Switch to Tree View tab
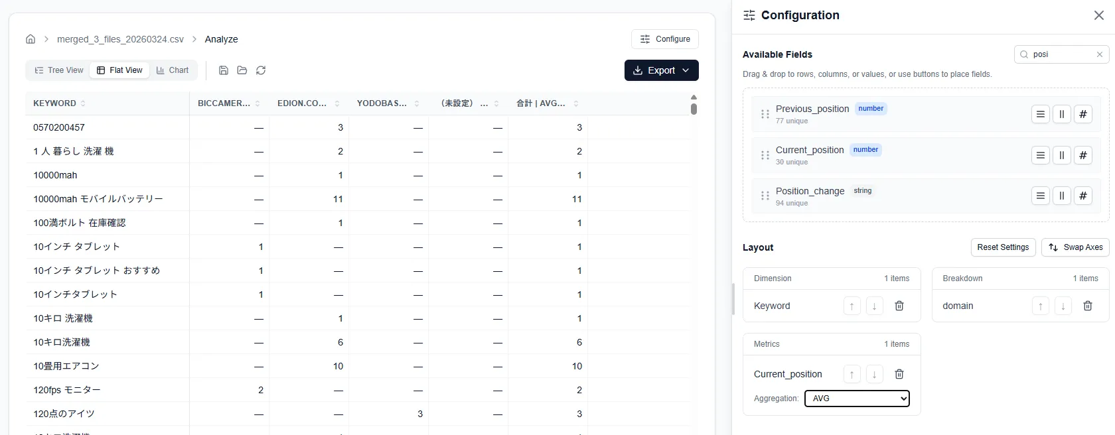1115x435 pixels. pos(58,70)
